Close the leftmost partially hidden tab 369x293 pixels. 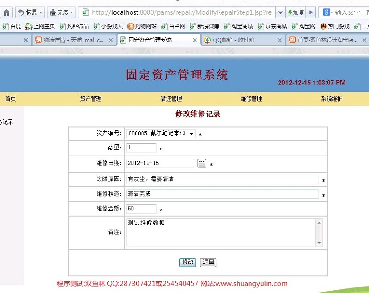coord(26,40)
